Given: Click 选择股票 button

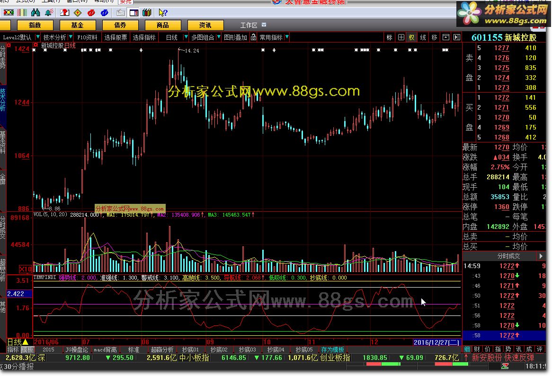Looking at the screenshot, I should 116,37.
